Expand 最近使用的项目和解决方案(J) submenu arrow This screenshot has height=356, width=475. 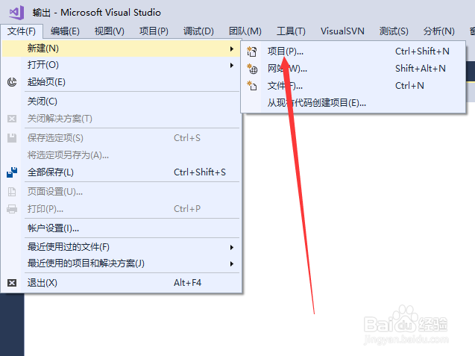232,263
